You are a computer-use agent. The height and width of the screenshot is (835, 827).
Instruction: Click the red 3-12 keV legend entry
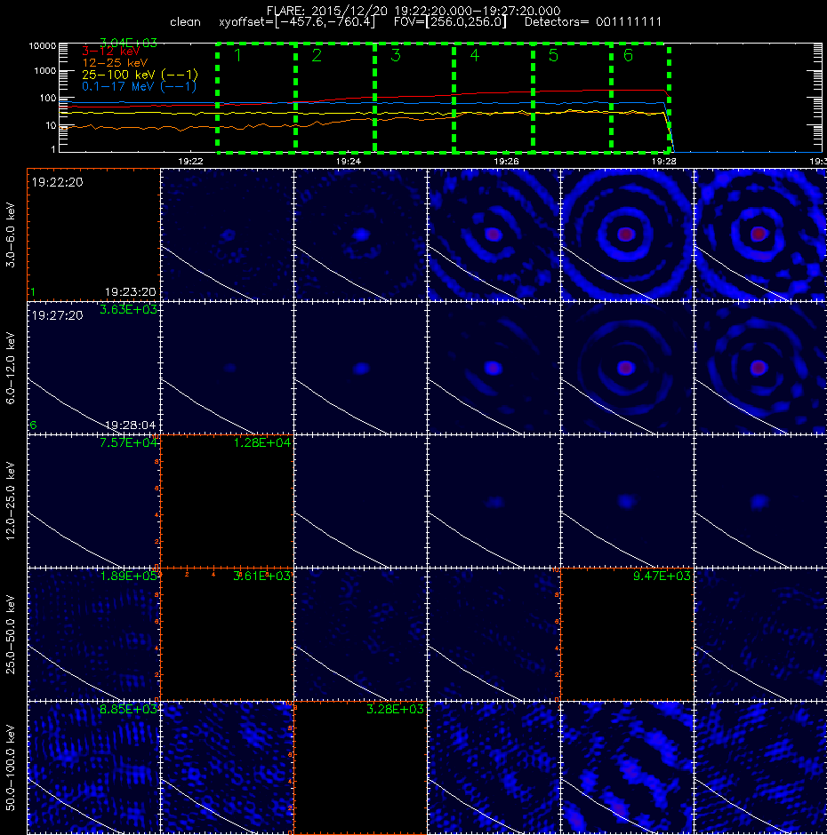110,52
